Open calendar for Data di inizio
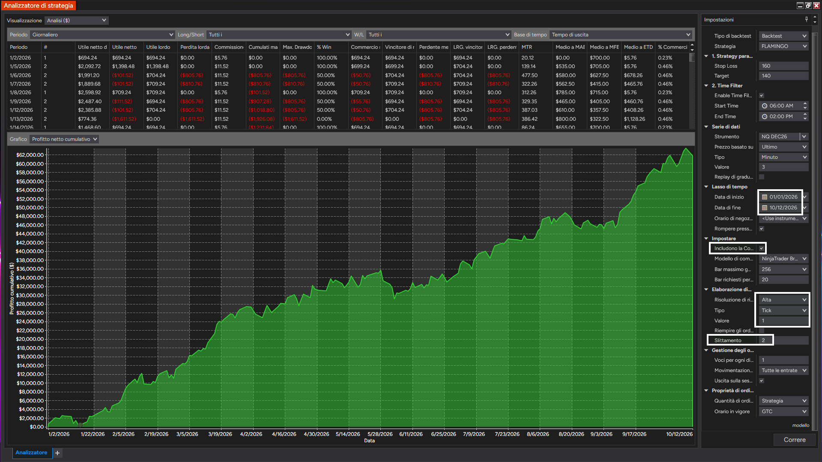 tap(765, 197)
